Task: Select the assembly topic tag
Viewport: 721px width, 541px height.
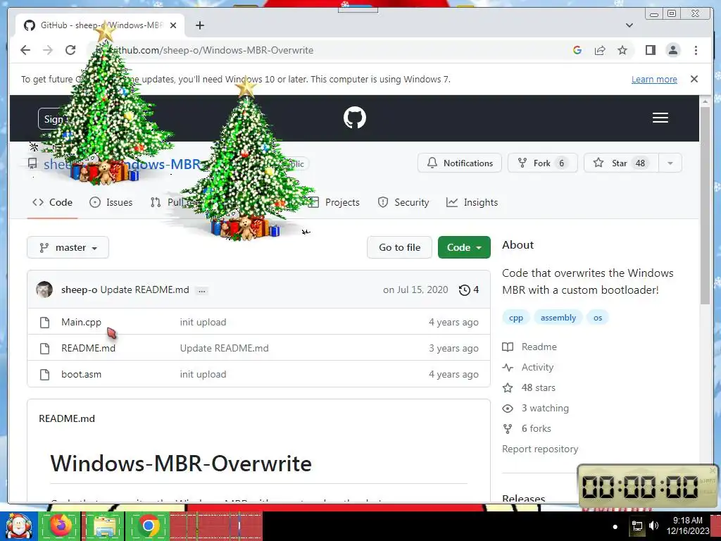Action: point(558,318)
